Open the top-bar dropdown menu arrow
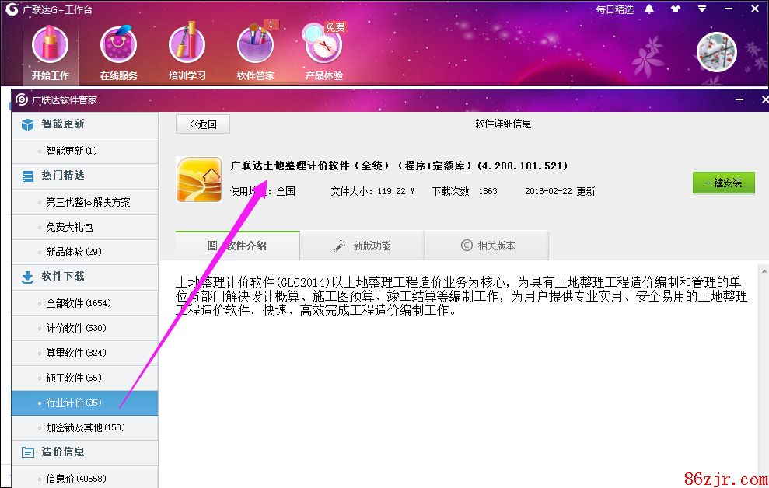Screen dimensions: 769x488 702,9
